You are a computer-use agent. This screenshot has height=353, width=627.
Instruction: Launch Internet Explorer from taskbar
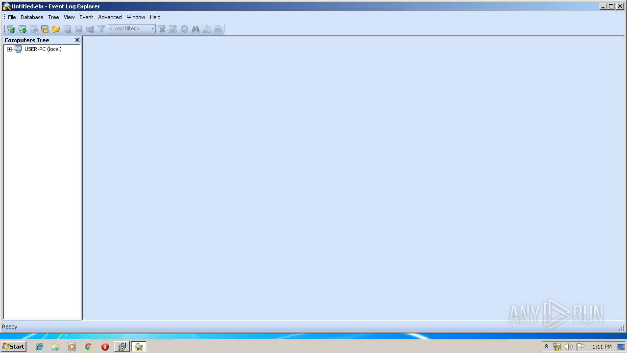39,347
